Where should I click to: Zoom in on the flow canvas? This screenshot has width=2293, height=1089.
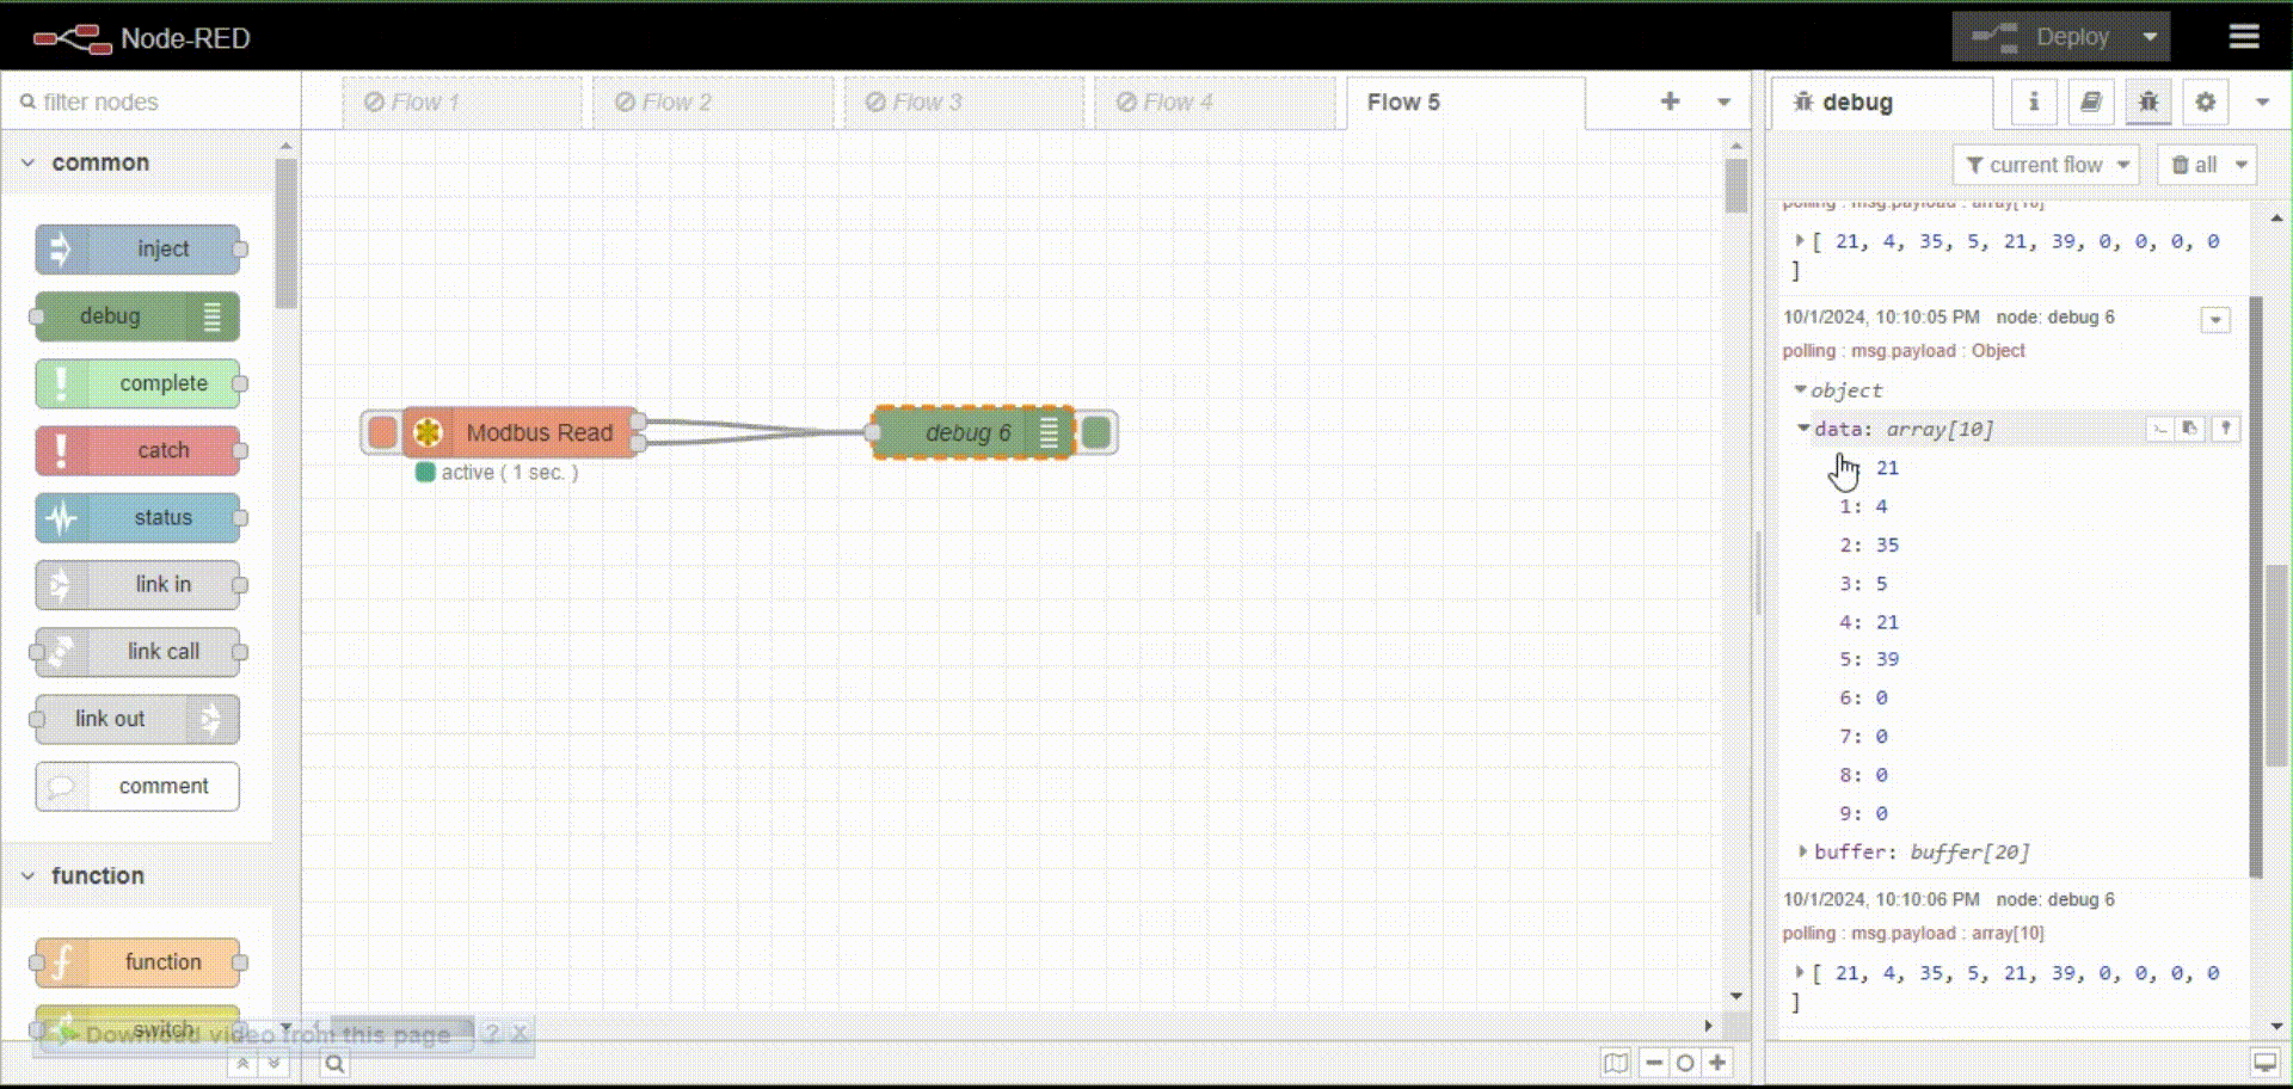coord(1718,1062)
